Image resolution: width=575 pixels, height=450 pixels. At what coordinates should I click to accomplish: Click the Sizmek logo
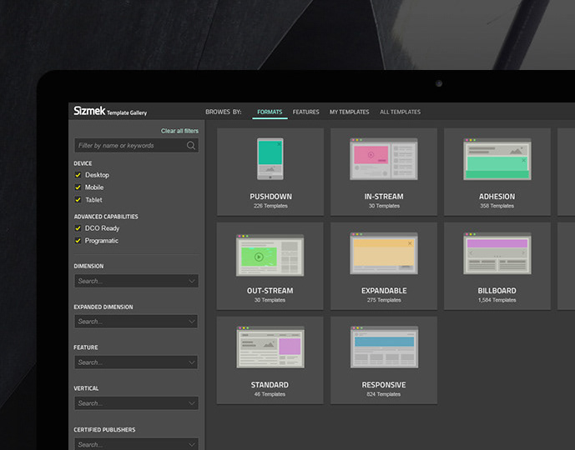pyautogui.click(x=89, y=111)
